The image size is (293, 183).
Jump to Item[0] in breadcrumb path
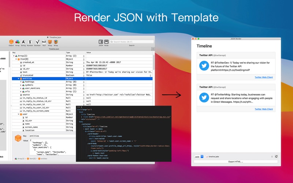(x=31, y=159)
